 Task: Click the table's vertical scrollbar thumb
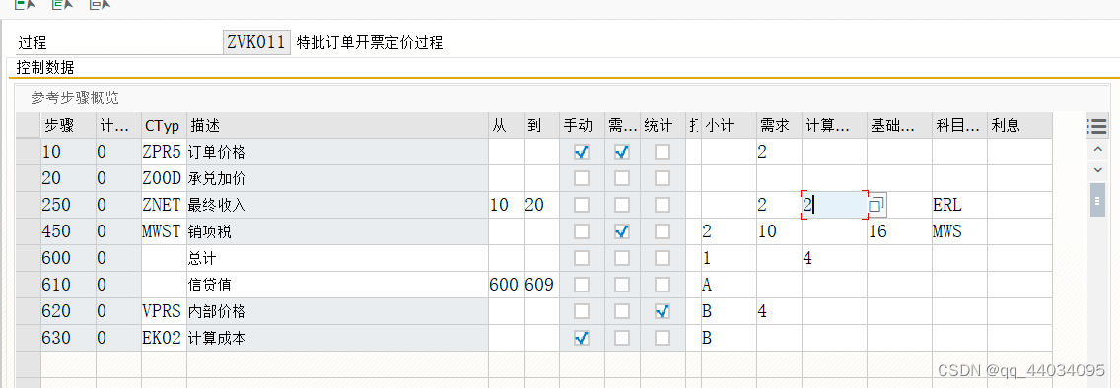tap(1098, 200)
